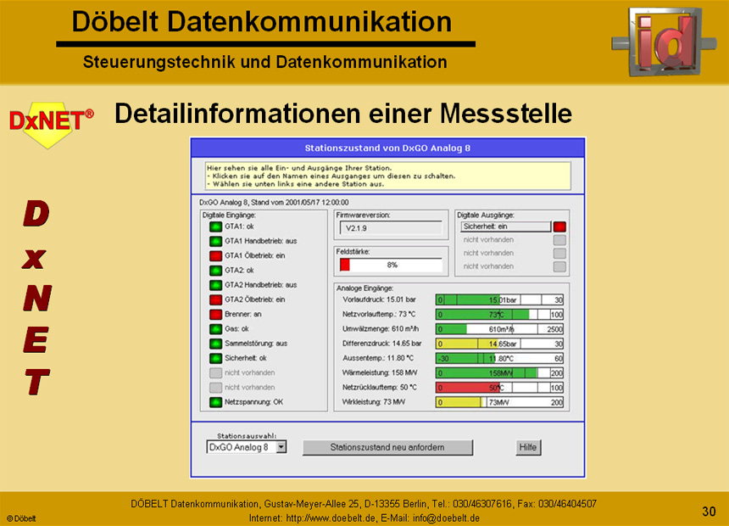Click the label Wärmeleistung: 158 MW
The width and height of the screenshot is (729, 526).
pyautogui.click(x=380, y=372)
